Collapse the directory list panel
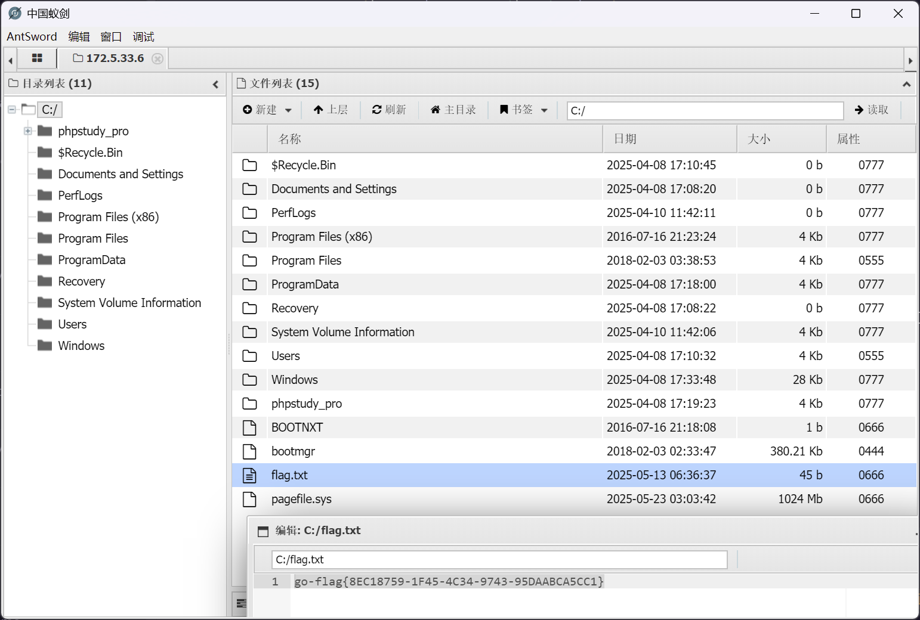Viewport: 920px width, 620px height. (215, 84)
